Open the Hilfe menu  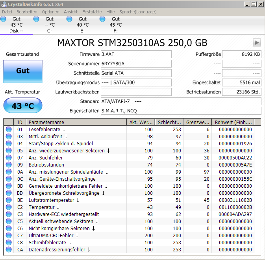click(110, 12)
